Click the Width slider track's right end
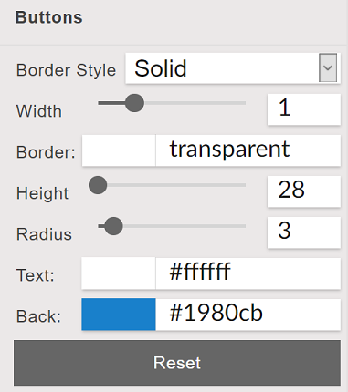The width and height of the screenshot is (348, 392). click(x=244, y=103)
